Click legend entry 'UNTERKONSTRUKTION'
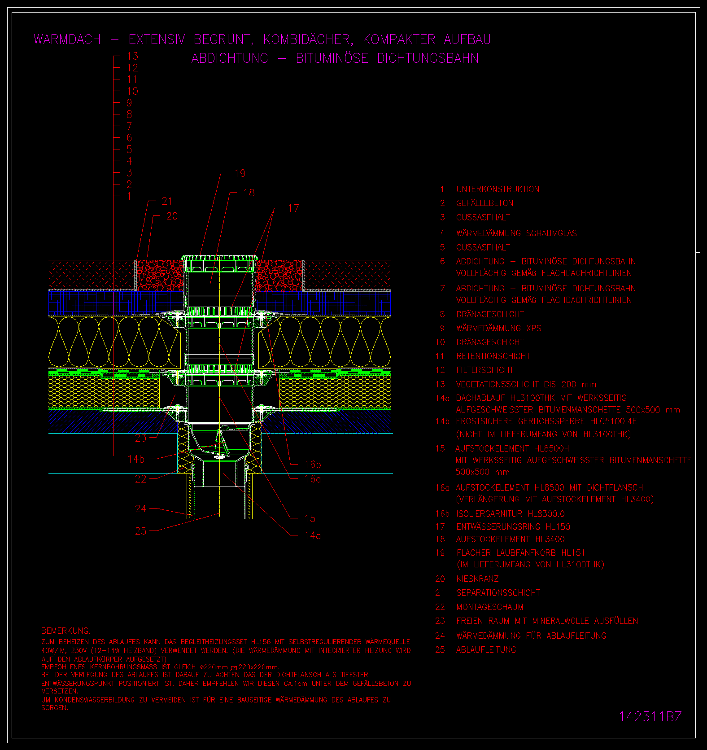The width and height of the screenshot is (707, 750). click(498, 189)
